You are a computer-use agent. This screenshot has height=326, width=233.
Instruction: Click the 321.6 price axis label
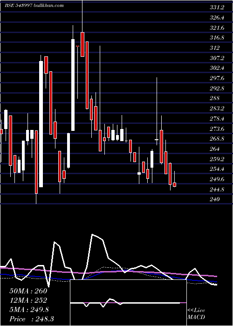(217, 27)
